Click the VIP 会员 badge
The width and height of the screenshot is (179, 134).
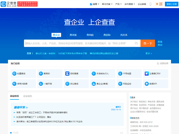pyautogui.click(x=159, y=4)
